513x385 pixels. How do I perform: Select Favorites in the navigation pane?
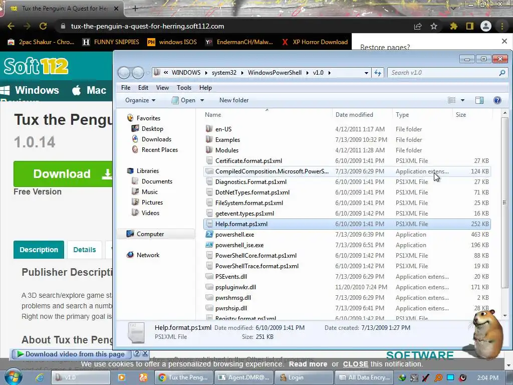pos(148,118)
